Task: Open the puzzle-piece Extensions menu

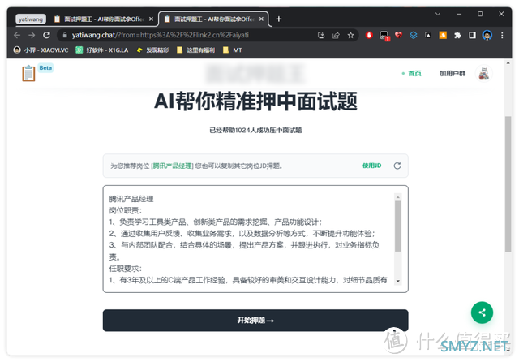Action: point(457,35)
